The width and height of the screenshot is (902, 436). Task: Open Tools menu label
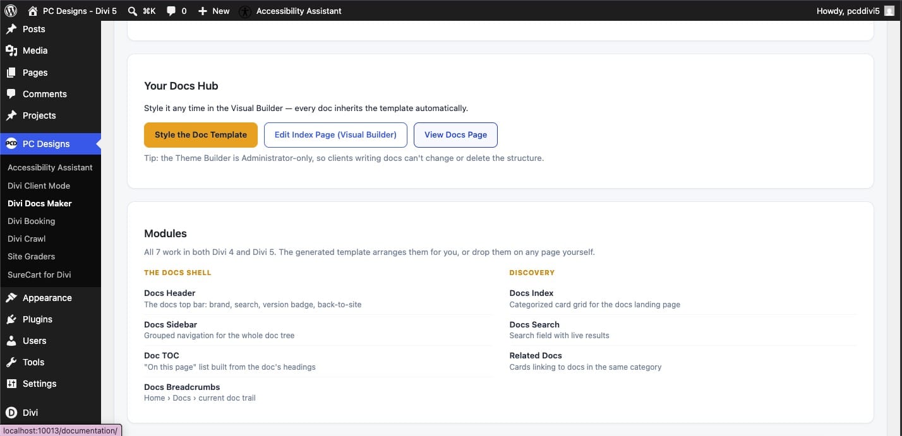(33, 362)
